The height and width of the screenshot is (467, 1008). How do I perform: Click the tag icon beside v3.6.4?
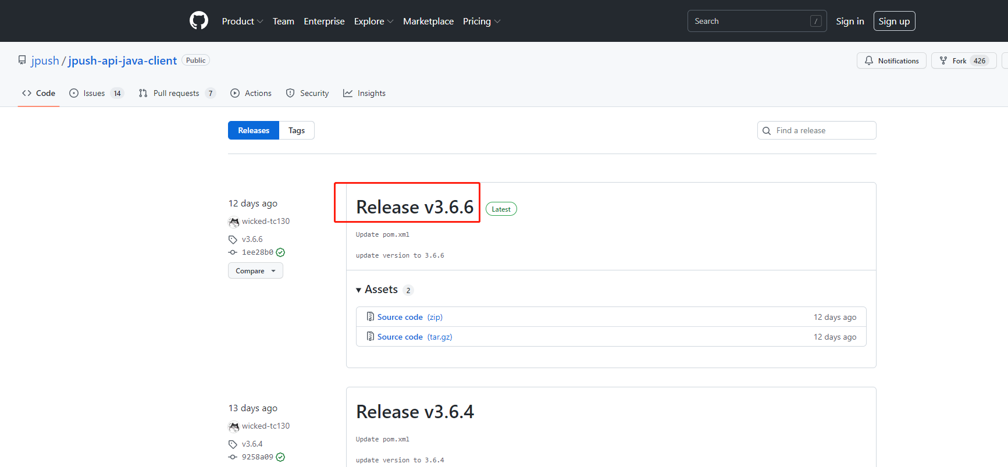[x=233, y=444]
